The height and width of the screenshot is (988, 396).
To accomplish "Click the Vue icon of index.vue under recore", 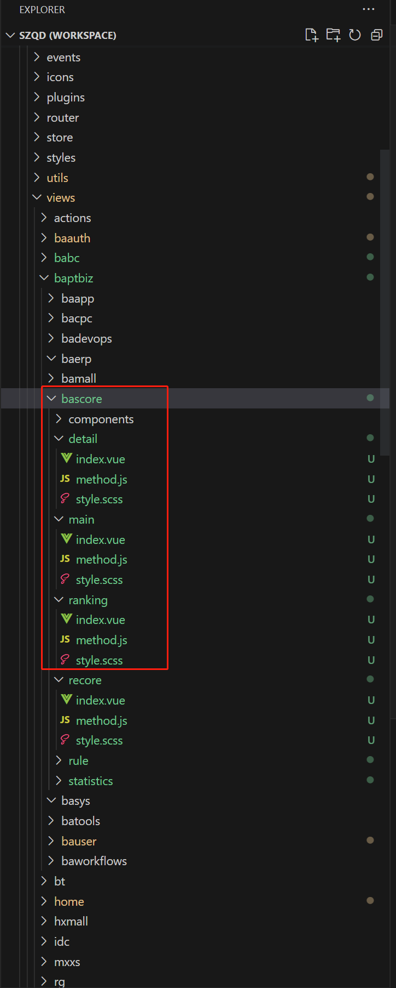I will (66, 700).
